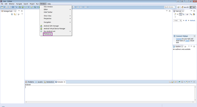Image resolution: width=197 pixels, height=107 pixels.
Task: Select the Outline view tab
Action: coord(178,47)
